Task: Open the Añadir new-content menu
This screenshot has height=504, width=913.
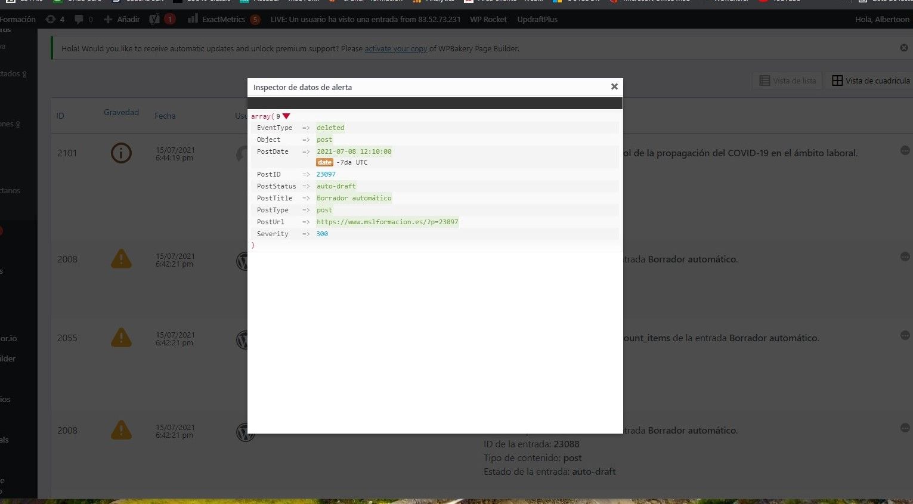Action: (122, 19)
